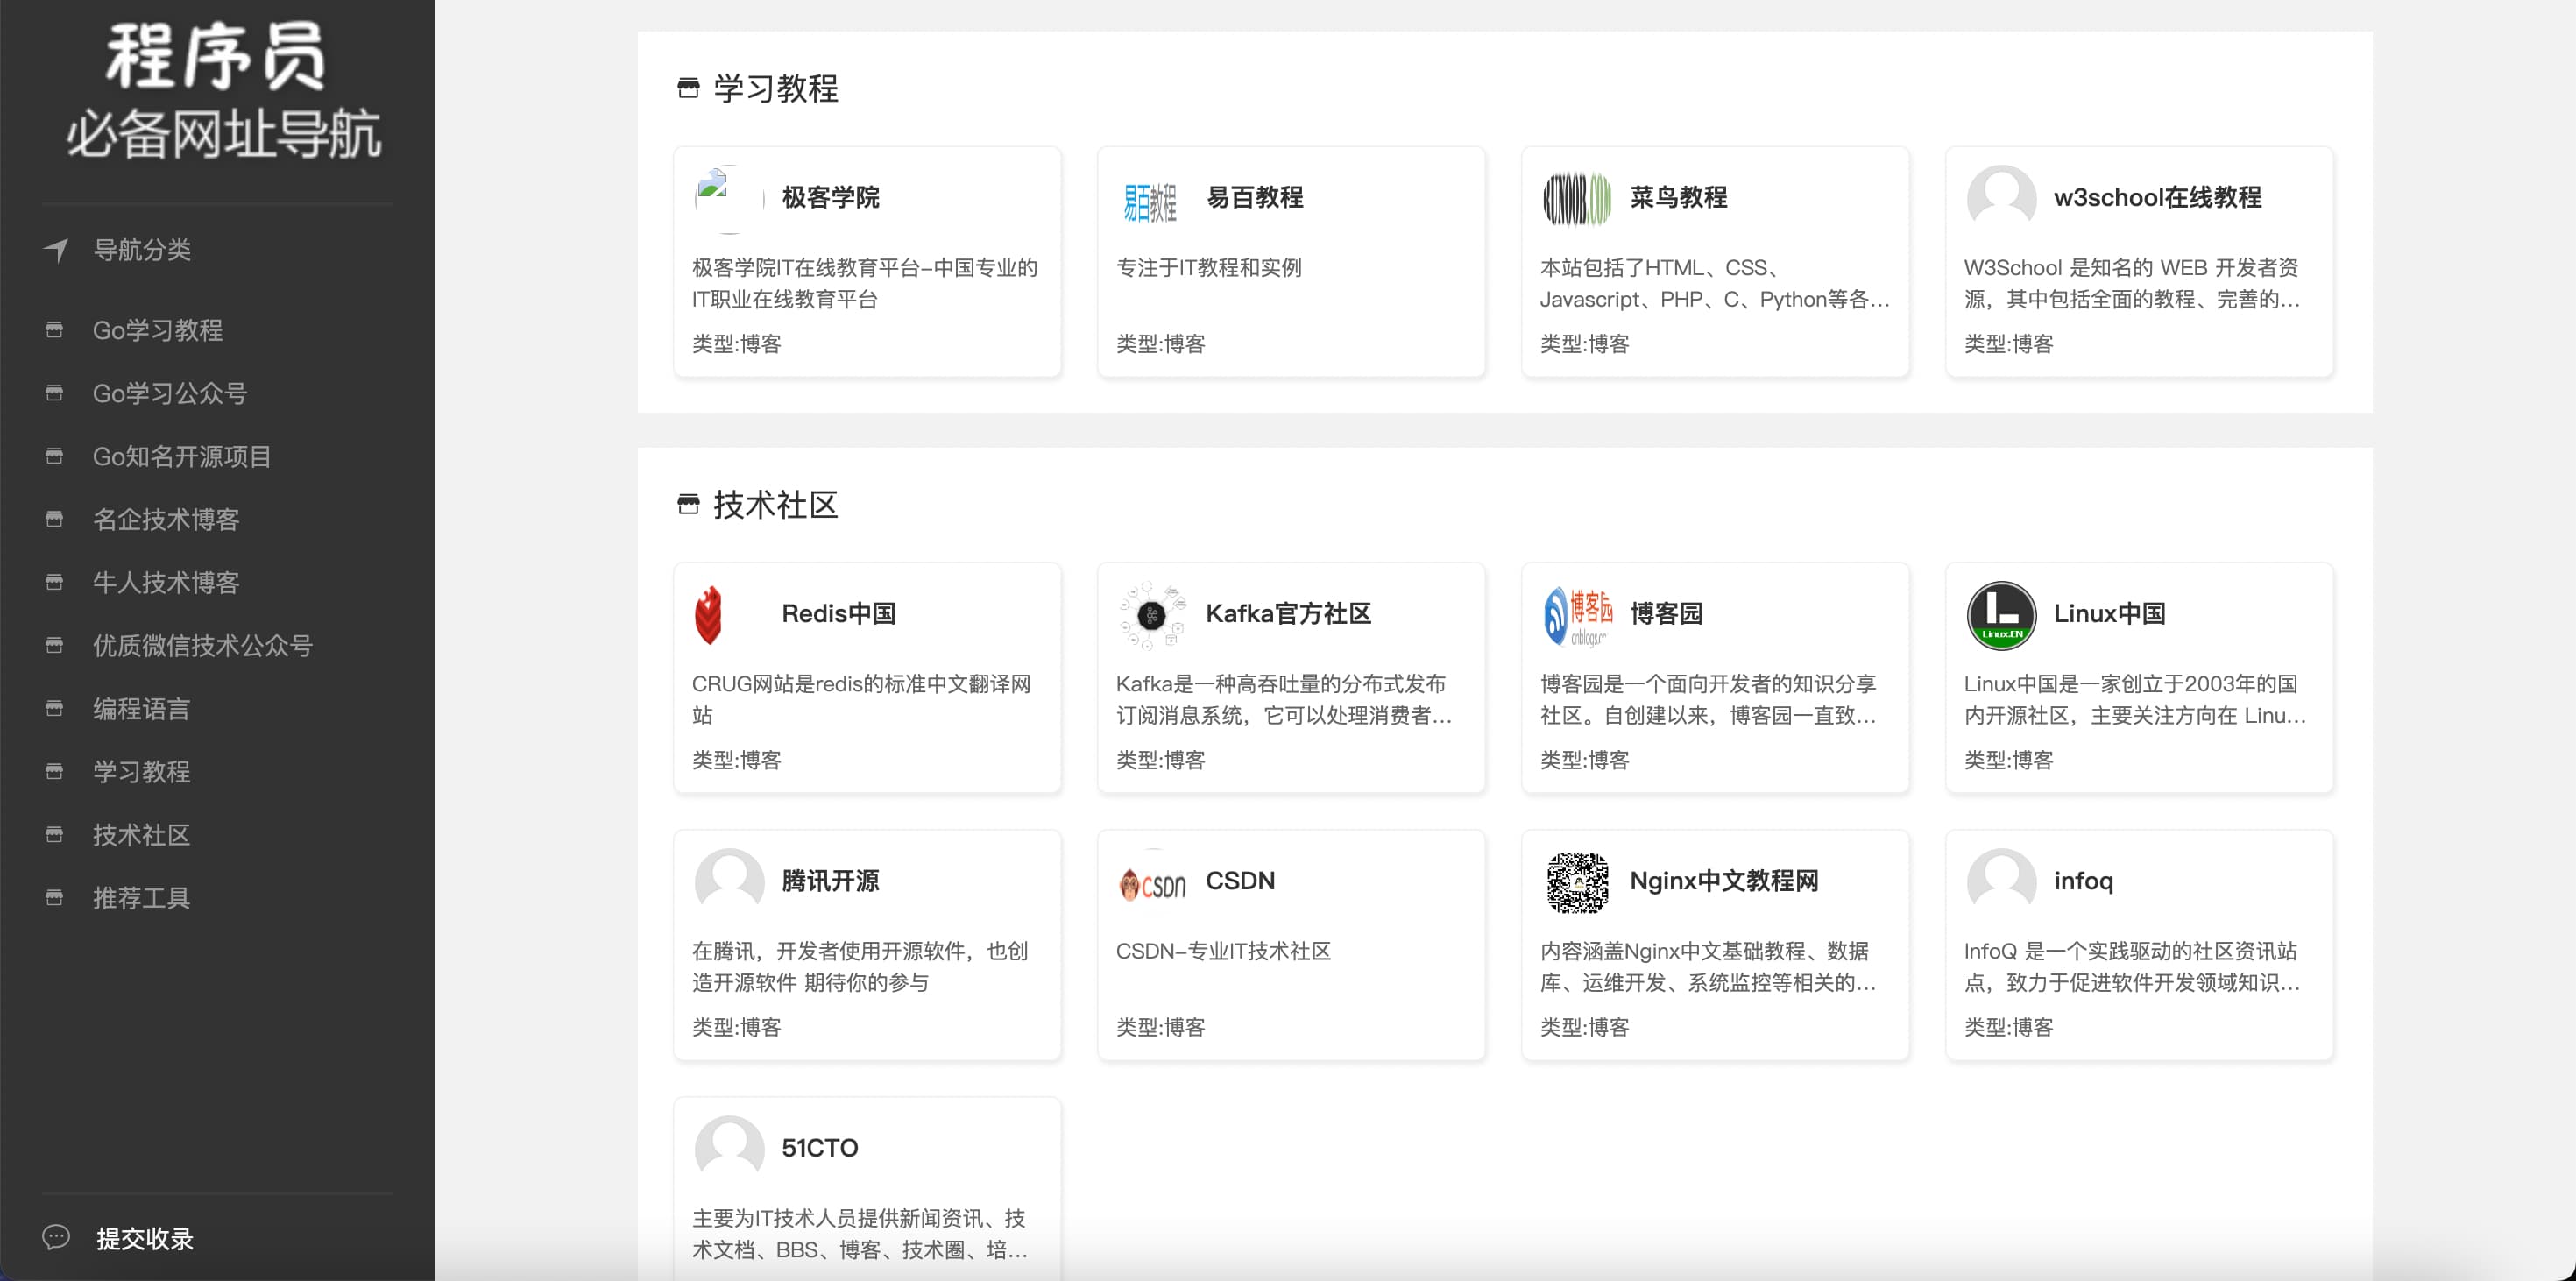Click the 技术社区 section heading icon
The width and height of the screenshot is (2576, 1281).
pos(688,504)
